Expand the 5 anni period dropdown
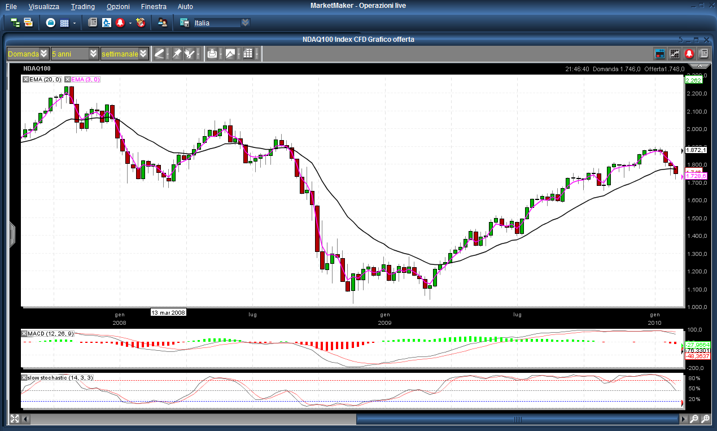Image resolution: width=717 pixels, height=431 pixels. 93,54
